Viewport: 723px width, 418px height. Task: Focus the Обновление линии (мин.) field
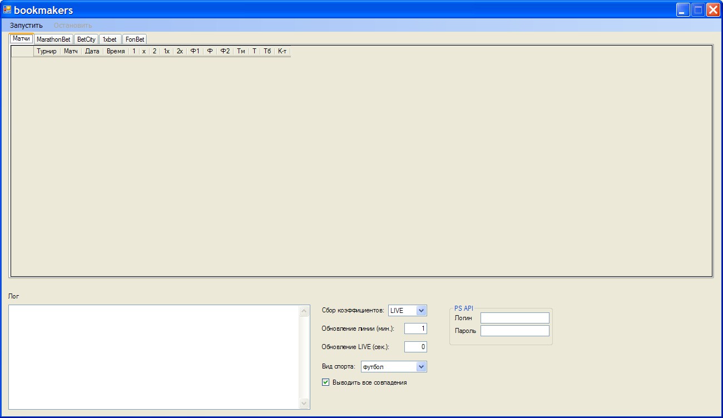(x=415, y=329)
